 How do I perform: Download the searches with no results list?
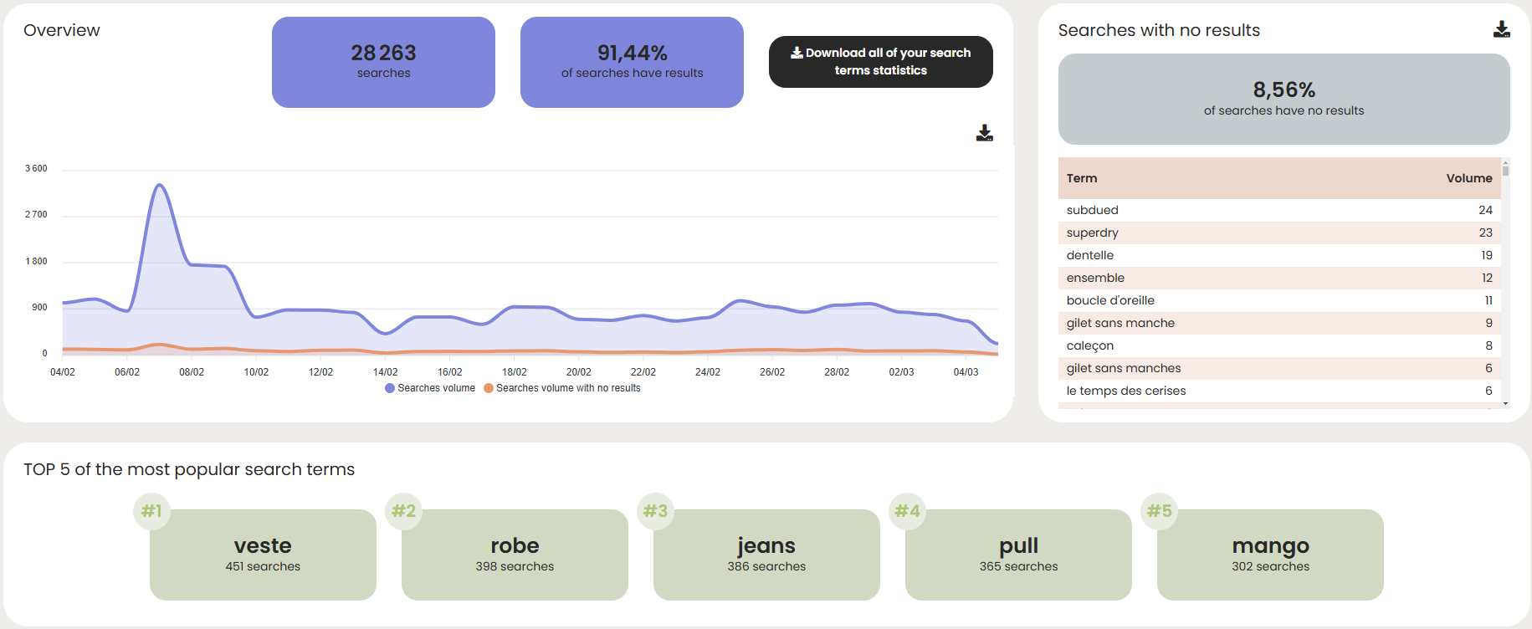click(1501, 30)
